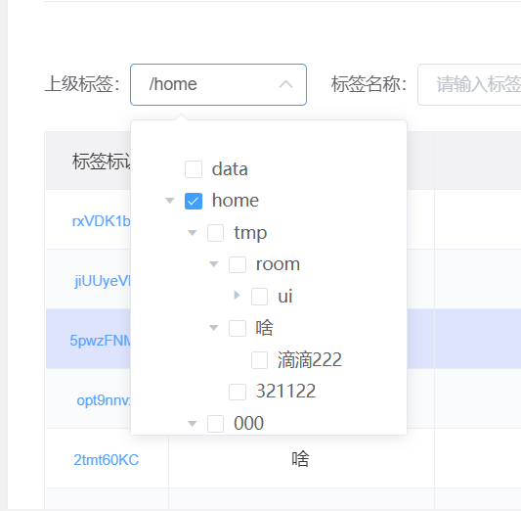Open the rxVDK1b tag link
The height and width of the screenshot is (511, 521).
[102, 221]
